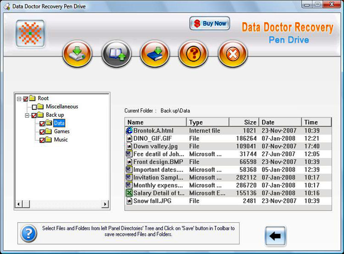Click Excel icon beside Salary Detail file

[129, 193]
